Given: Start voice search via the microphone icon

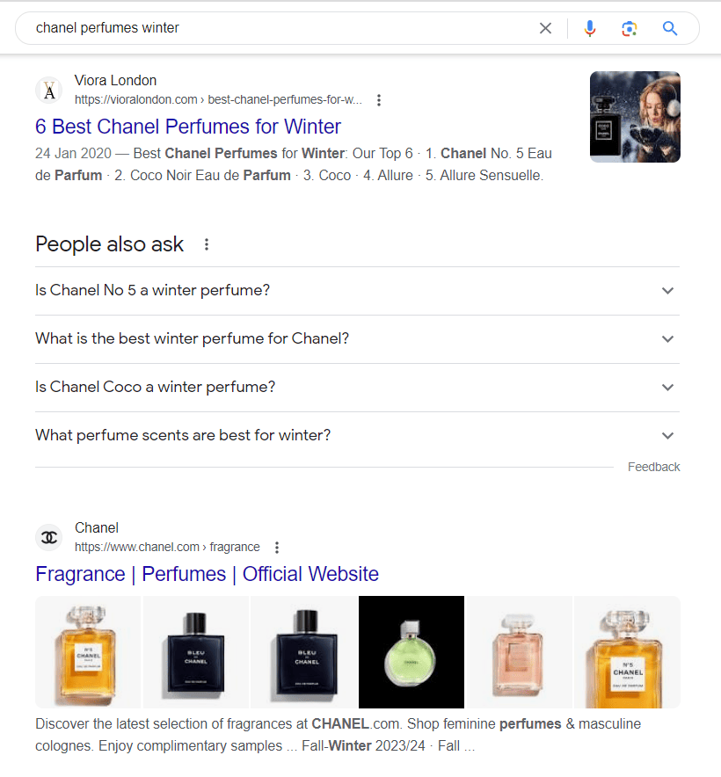Looking at the screenshot, I should pos(589,27).
